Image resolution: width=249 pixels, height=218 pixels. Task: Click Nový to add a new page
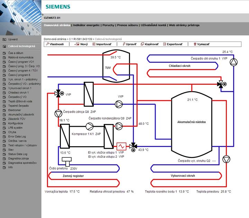[81, 44]
